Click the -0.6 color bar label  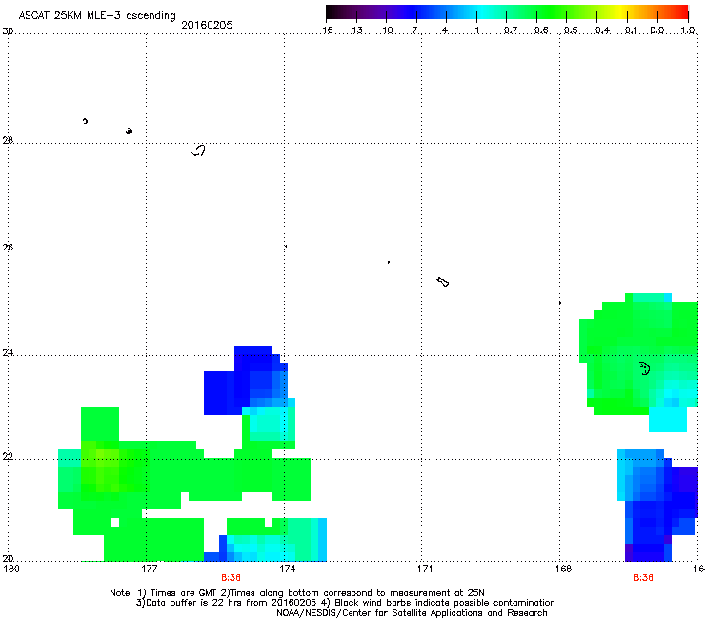point(537,30)
